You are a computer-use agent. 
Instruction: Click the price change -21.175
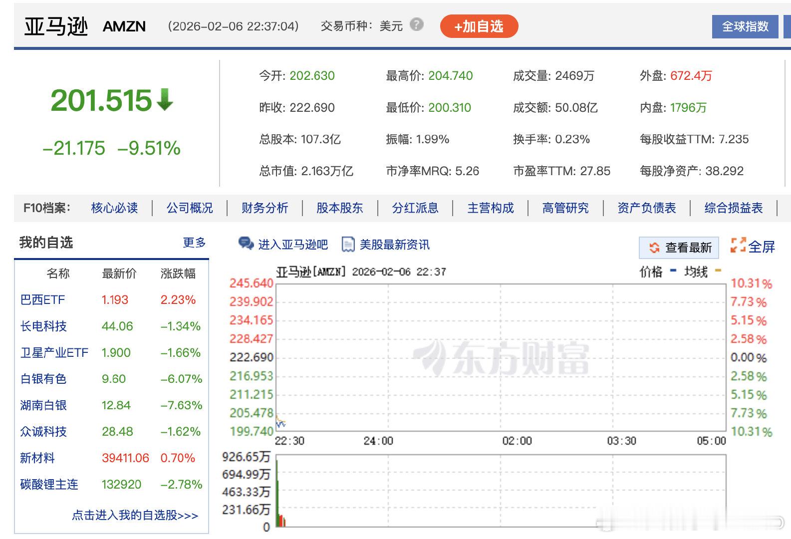(74, 148)
